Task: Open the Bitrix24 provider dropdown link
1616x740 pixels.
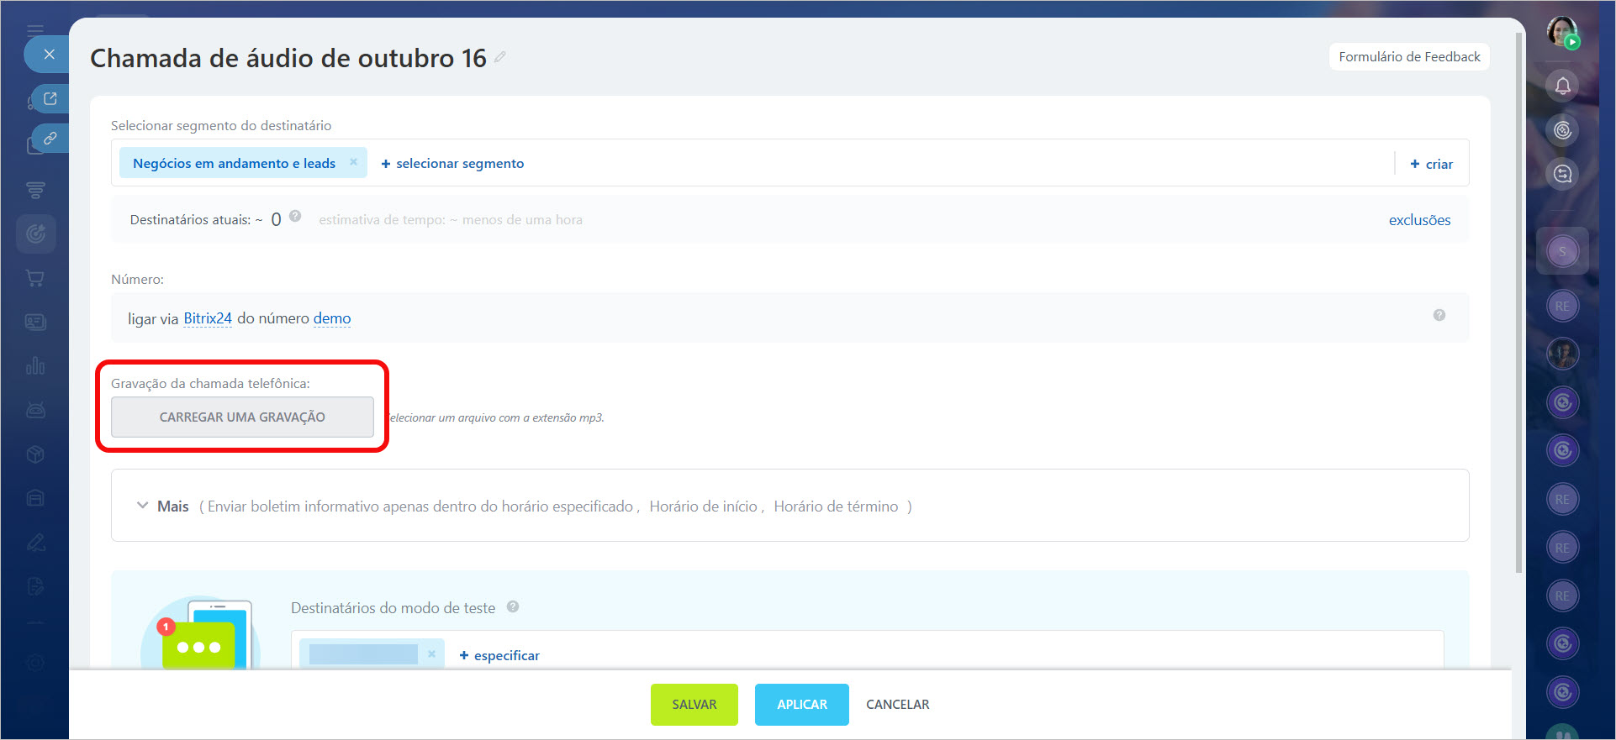Action: click(x=207, y=318)
